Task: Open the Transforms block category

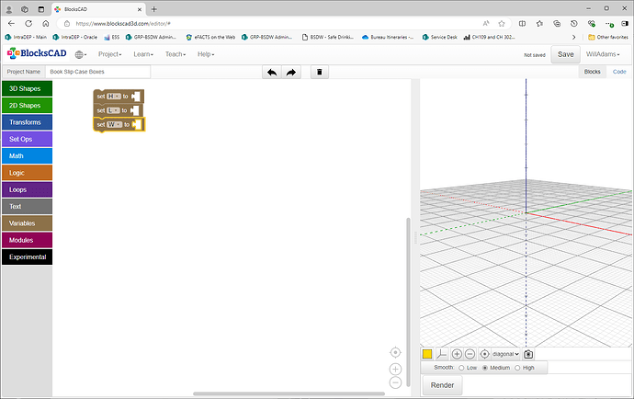Action: tap(27, 122)
